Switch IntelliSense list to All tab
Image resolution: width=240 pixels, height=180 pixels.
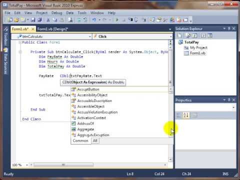click(95, 140)
